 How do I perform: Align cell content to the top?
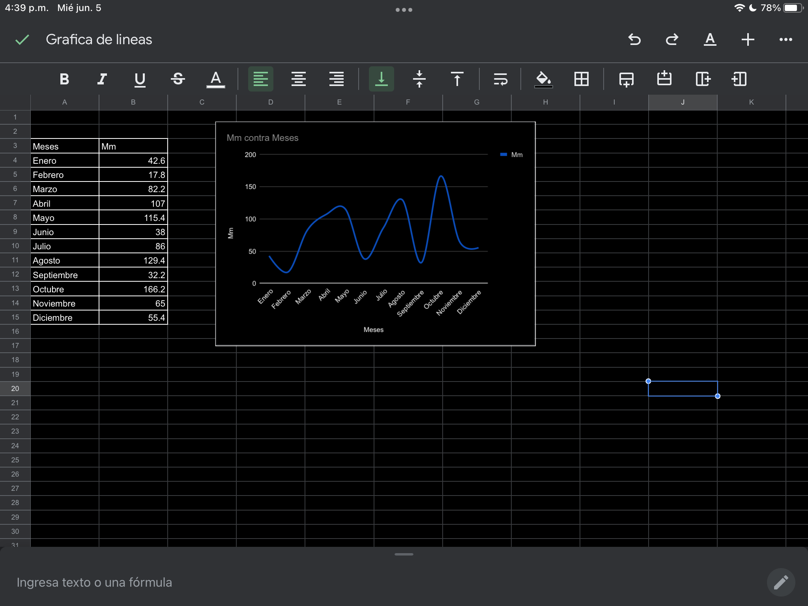click(457, 79)
